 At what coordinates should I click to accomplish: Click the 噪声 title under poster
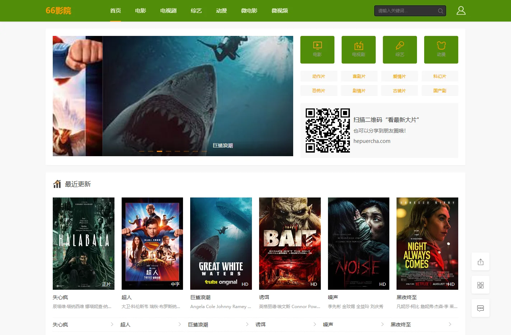[x=333, y=297]
